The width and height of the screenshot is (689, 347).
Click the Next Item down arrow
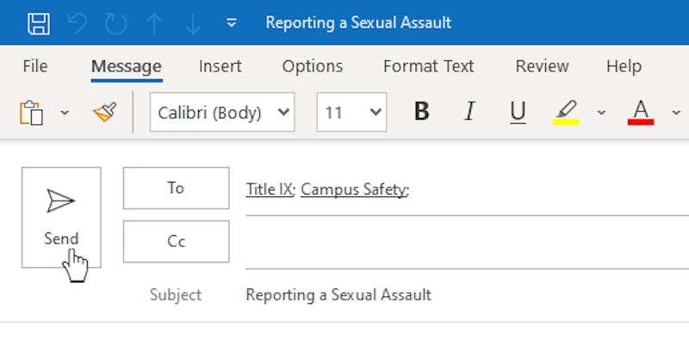point(193,23)
